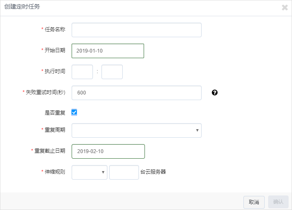
Task: Close the 创建定时任务 dialog
Action: [285, 7]
